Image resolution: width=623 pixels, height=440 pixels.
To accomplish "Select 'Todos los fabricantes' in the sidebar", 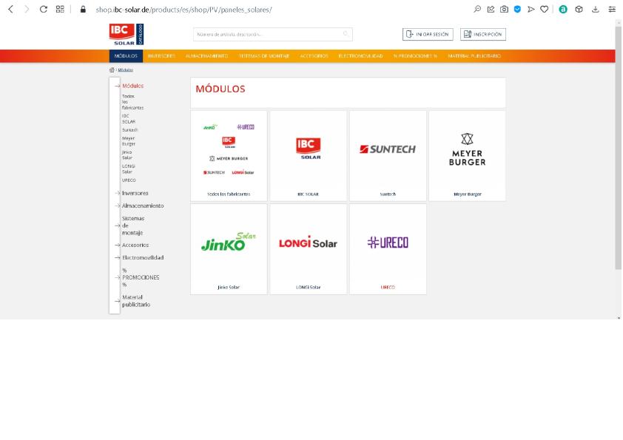I will coord(132,102).
